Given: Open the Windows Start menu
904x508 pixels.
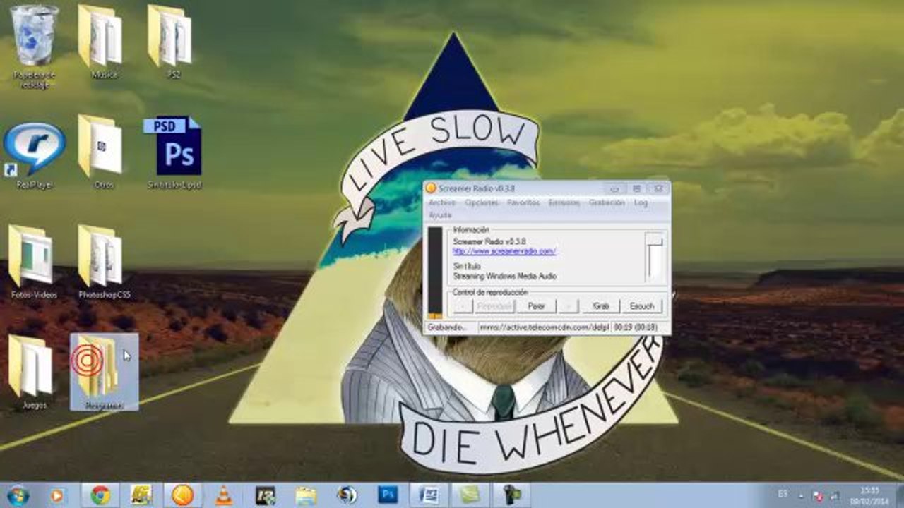Looking at the screenshot, I should point(18,495).
